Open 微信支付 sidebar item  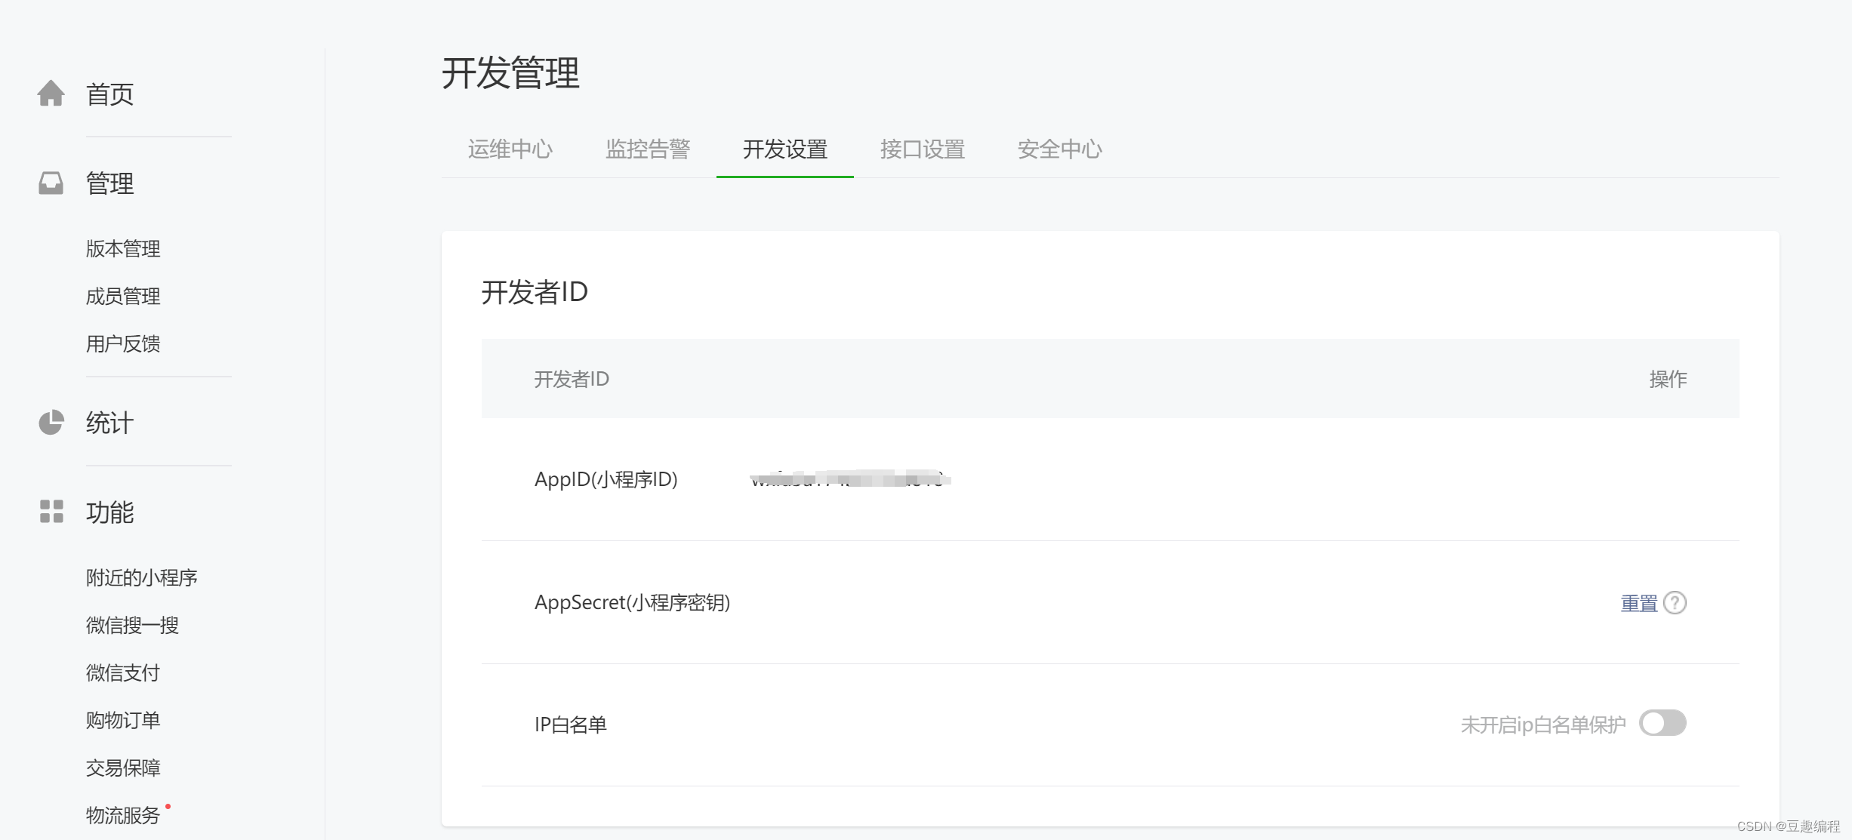pyautogui.click(x=123, y=672)
